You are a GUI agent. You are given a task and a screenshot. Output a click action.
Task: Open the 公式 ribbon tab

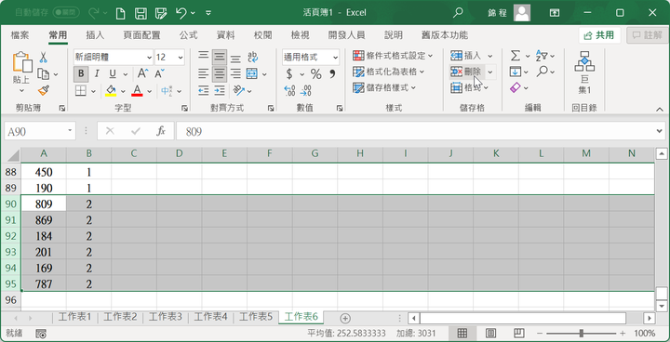188,35
